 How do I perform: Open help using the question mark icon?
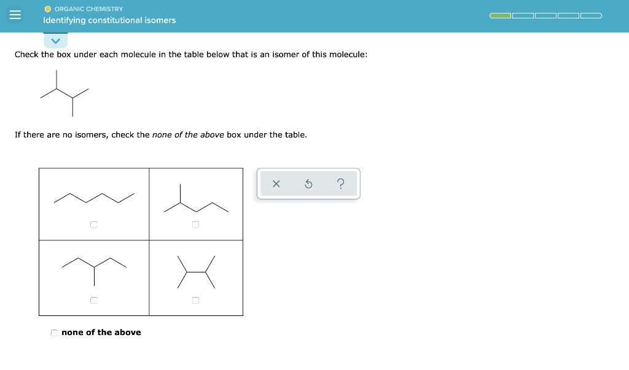click(340, 183)
